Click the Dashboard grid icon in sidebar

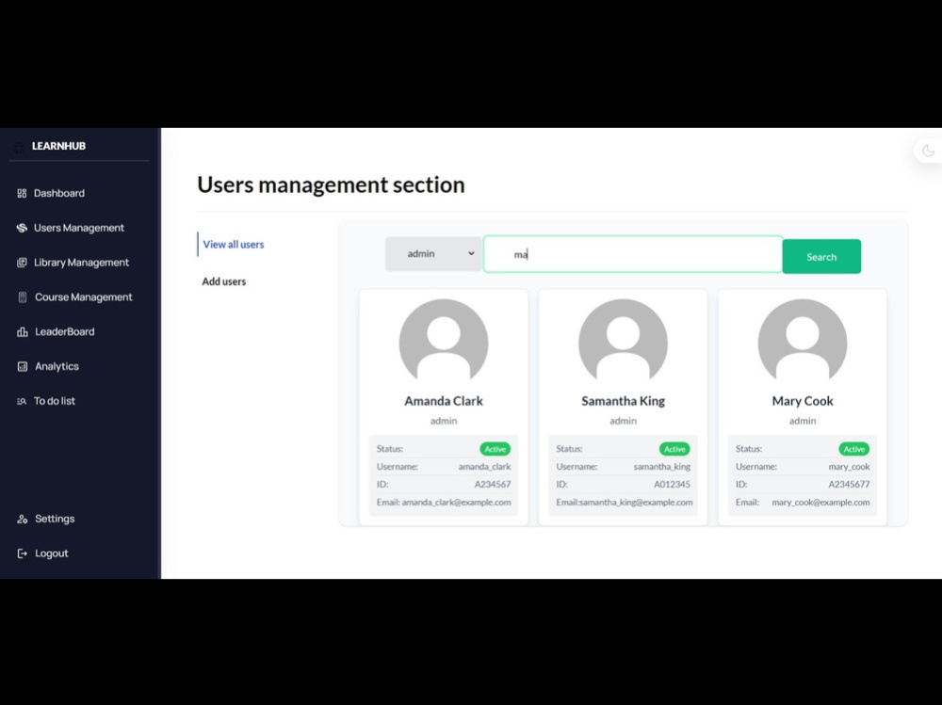coord(22,193)
